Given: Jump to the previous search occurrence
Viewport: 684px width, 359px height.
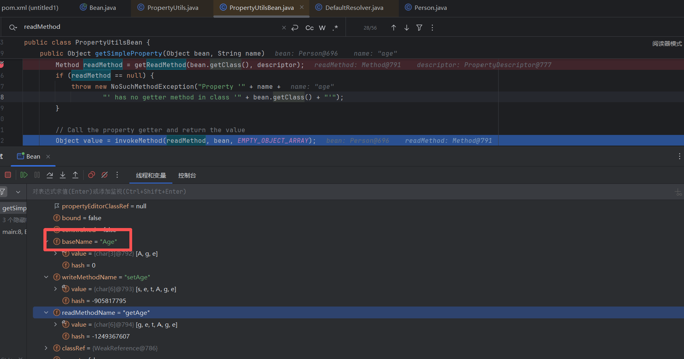Looking at the screenshot, I should (393, 28).
